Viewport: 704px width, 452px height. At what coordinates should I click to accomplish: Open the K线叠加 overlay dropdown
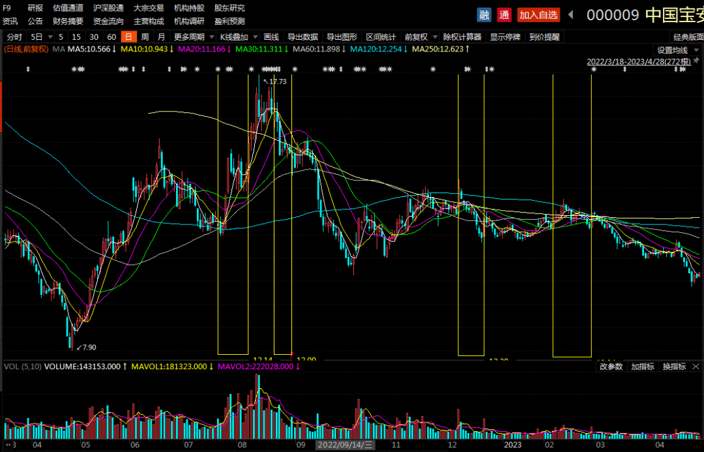point(238,37)
